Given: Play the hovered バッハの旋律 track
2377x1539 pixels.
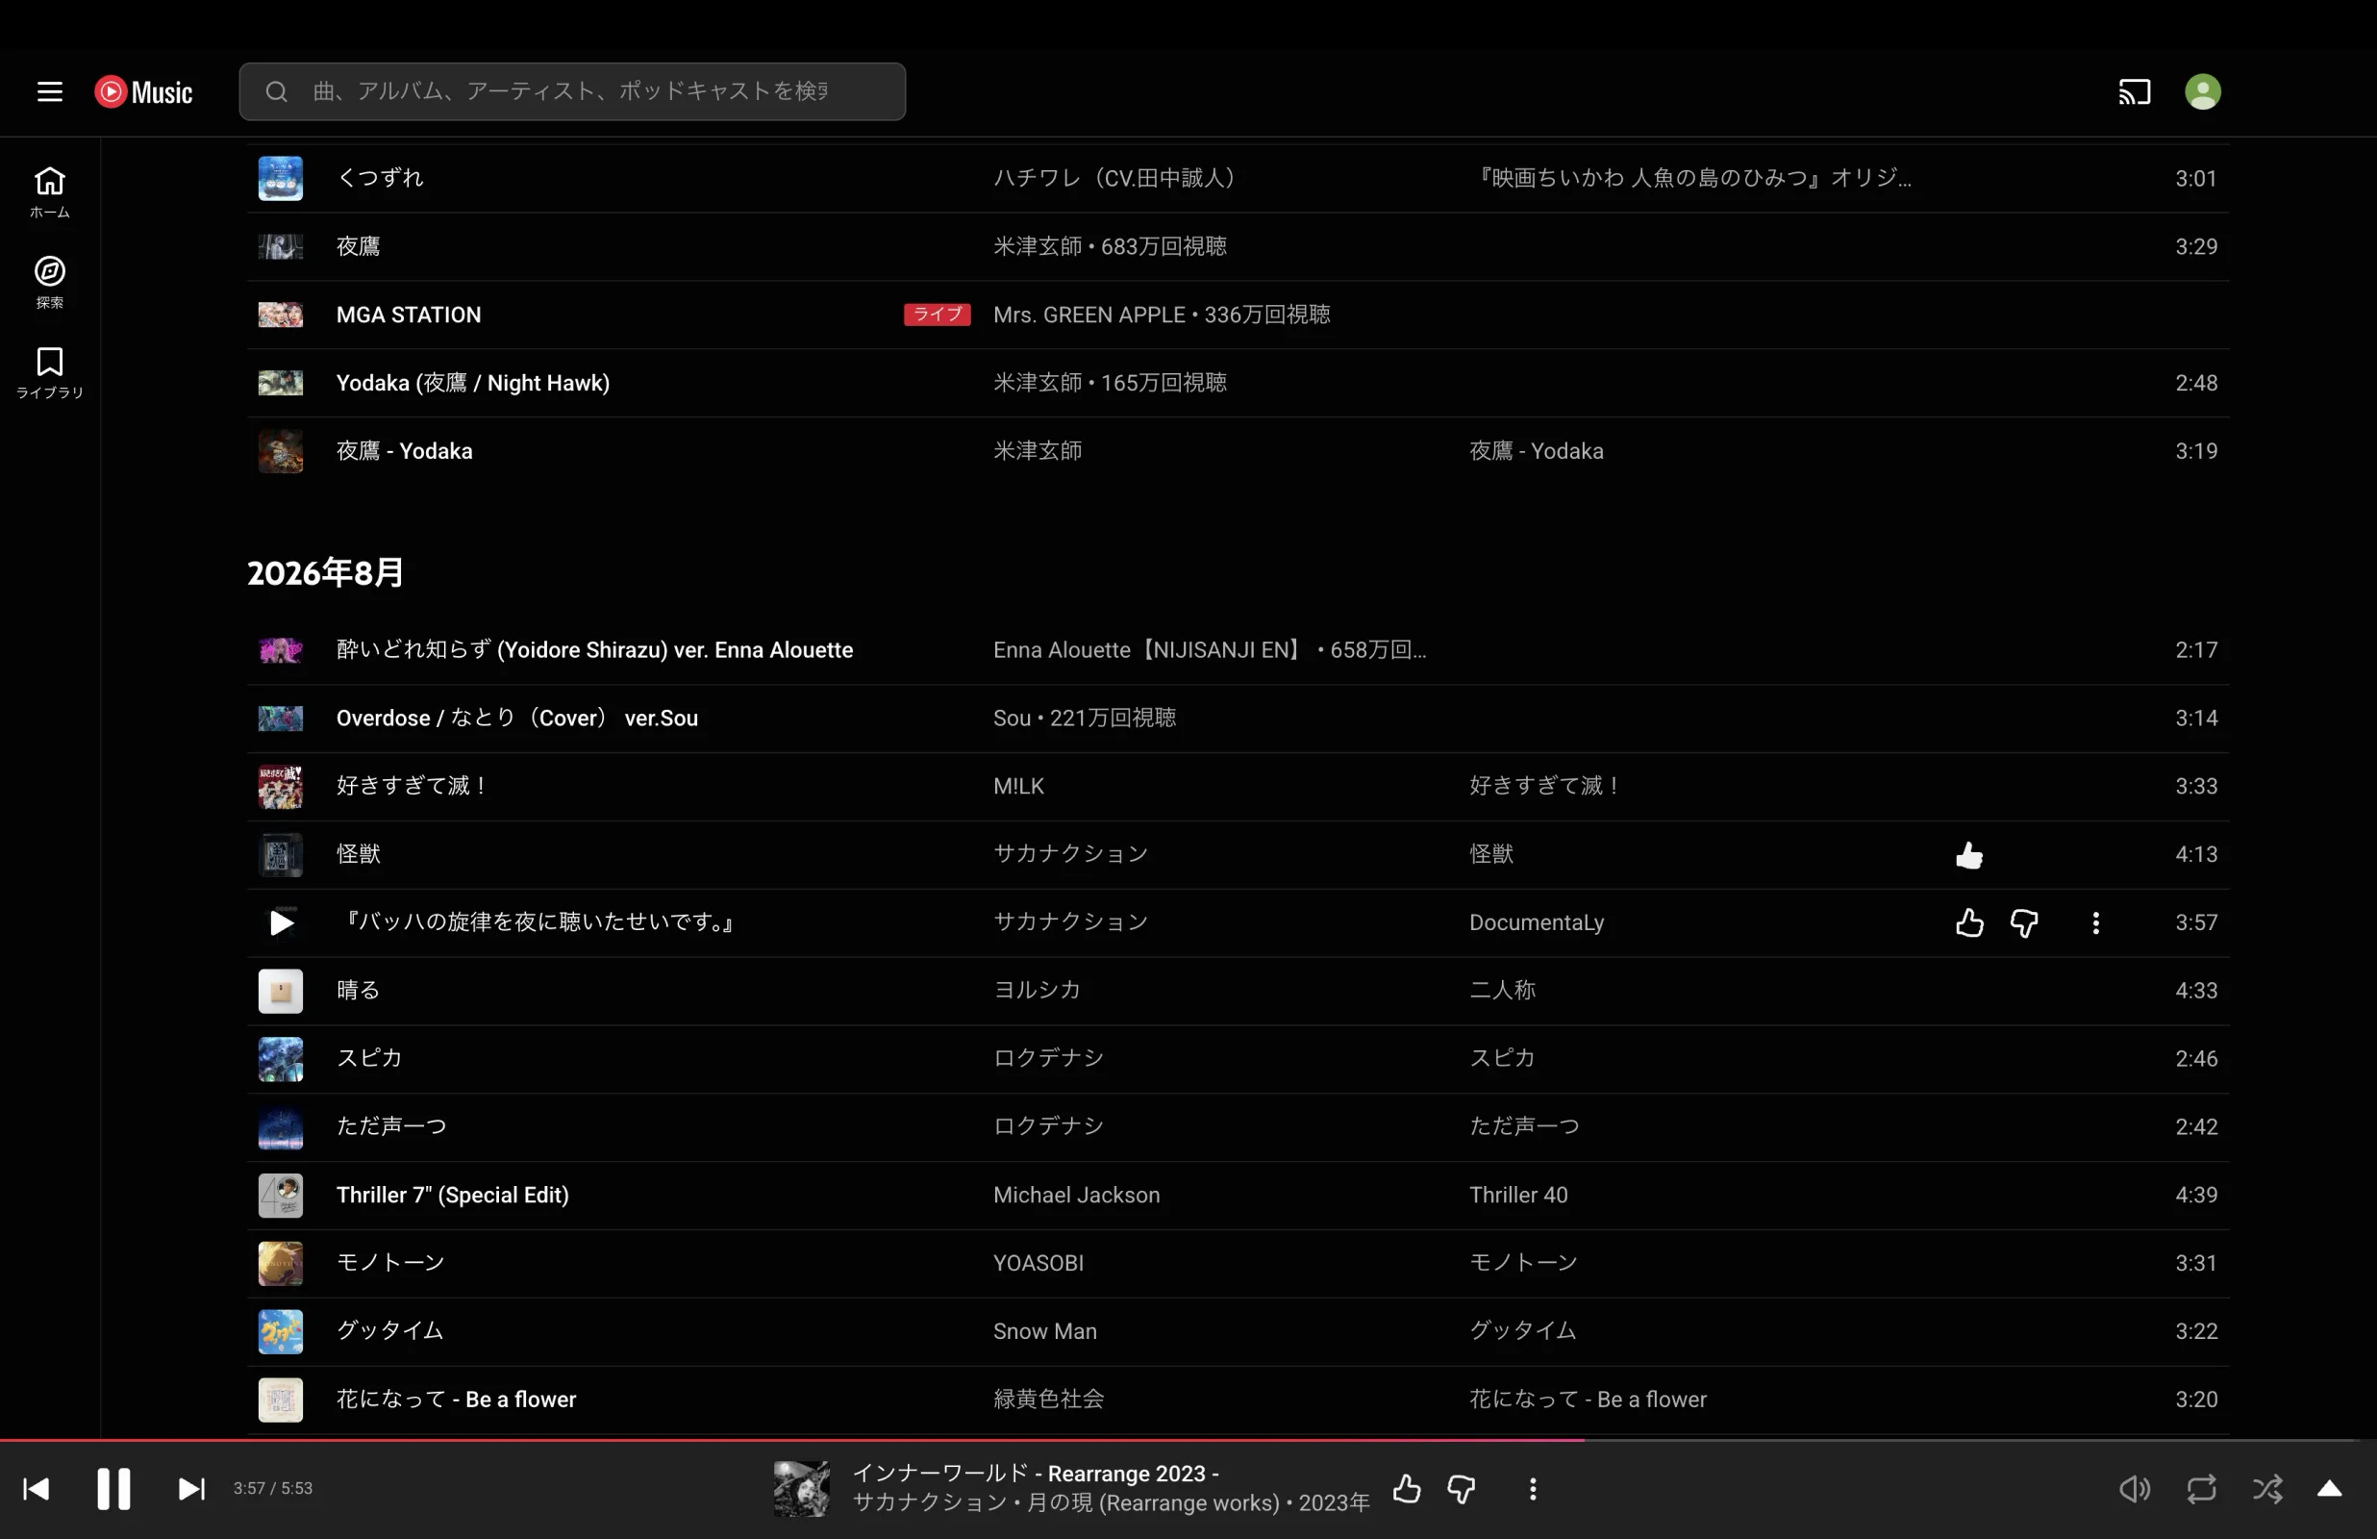Looking at the screenshot, I should point(281,922).
